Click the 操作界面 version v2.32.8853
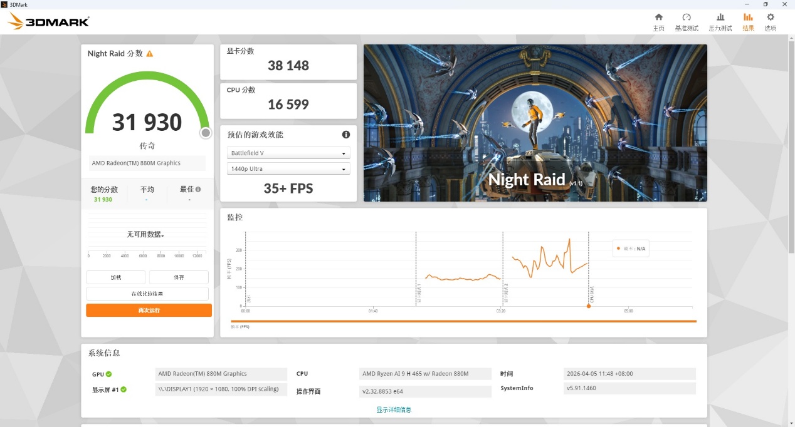 click(425, 391)
